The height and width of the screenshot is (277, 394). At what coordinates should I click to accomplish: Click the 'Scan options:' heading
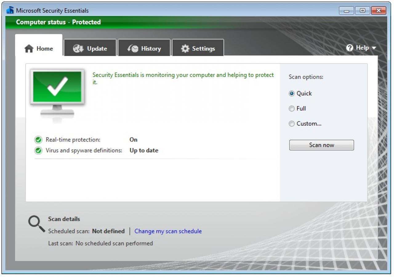pyautogui.click(x=306, y=77)
